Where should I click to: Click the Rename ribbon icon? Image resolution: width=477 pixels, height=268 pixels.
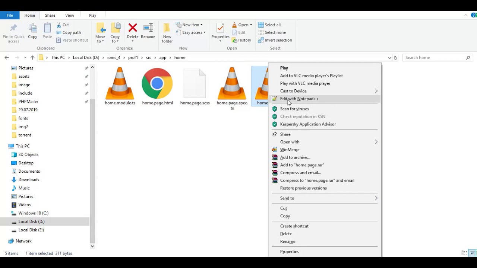[148, 28]
